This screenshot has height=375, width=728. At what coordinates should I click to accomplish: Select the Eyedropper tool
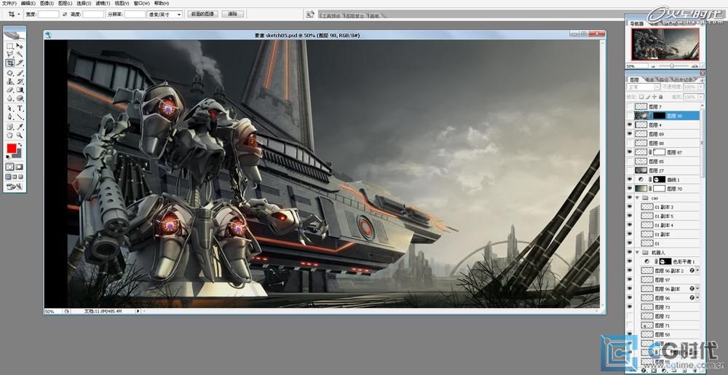(x=20, y=127)
